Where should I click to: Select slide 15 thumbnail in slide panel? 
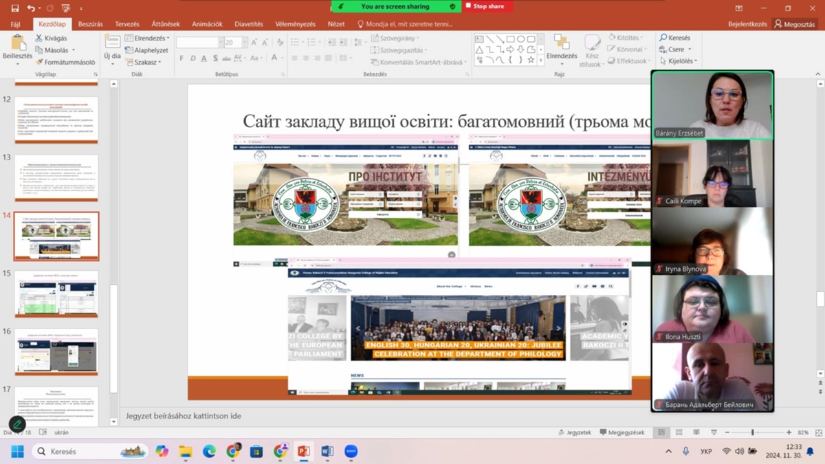pyautogui.click(x=56, y=294)
